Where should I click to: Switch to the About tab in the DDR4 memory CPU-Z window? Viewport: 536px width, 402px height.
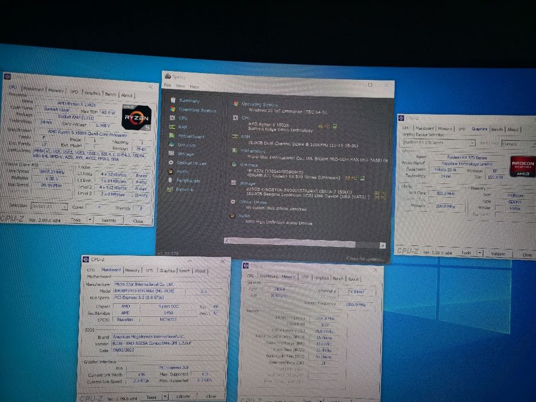353,279
